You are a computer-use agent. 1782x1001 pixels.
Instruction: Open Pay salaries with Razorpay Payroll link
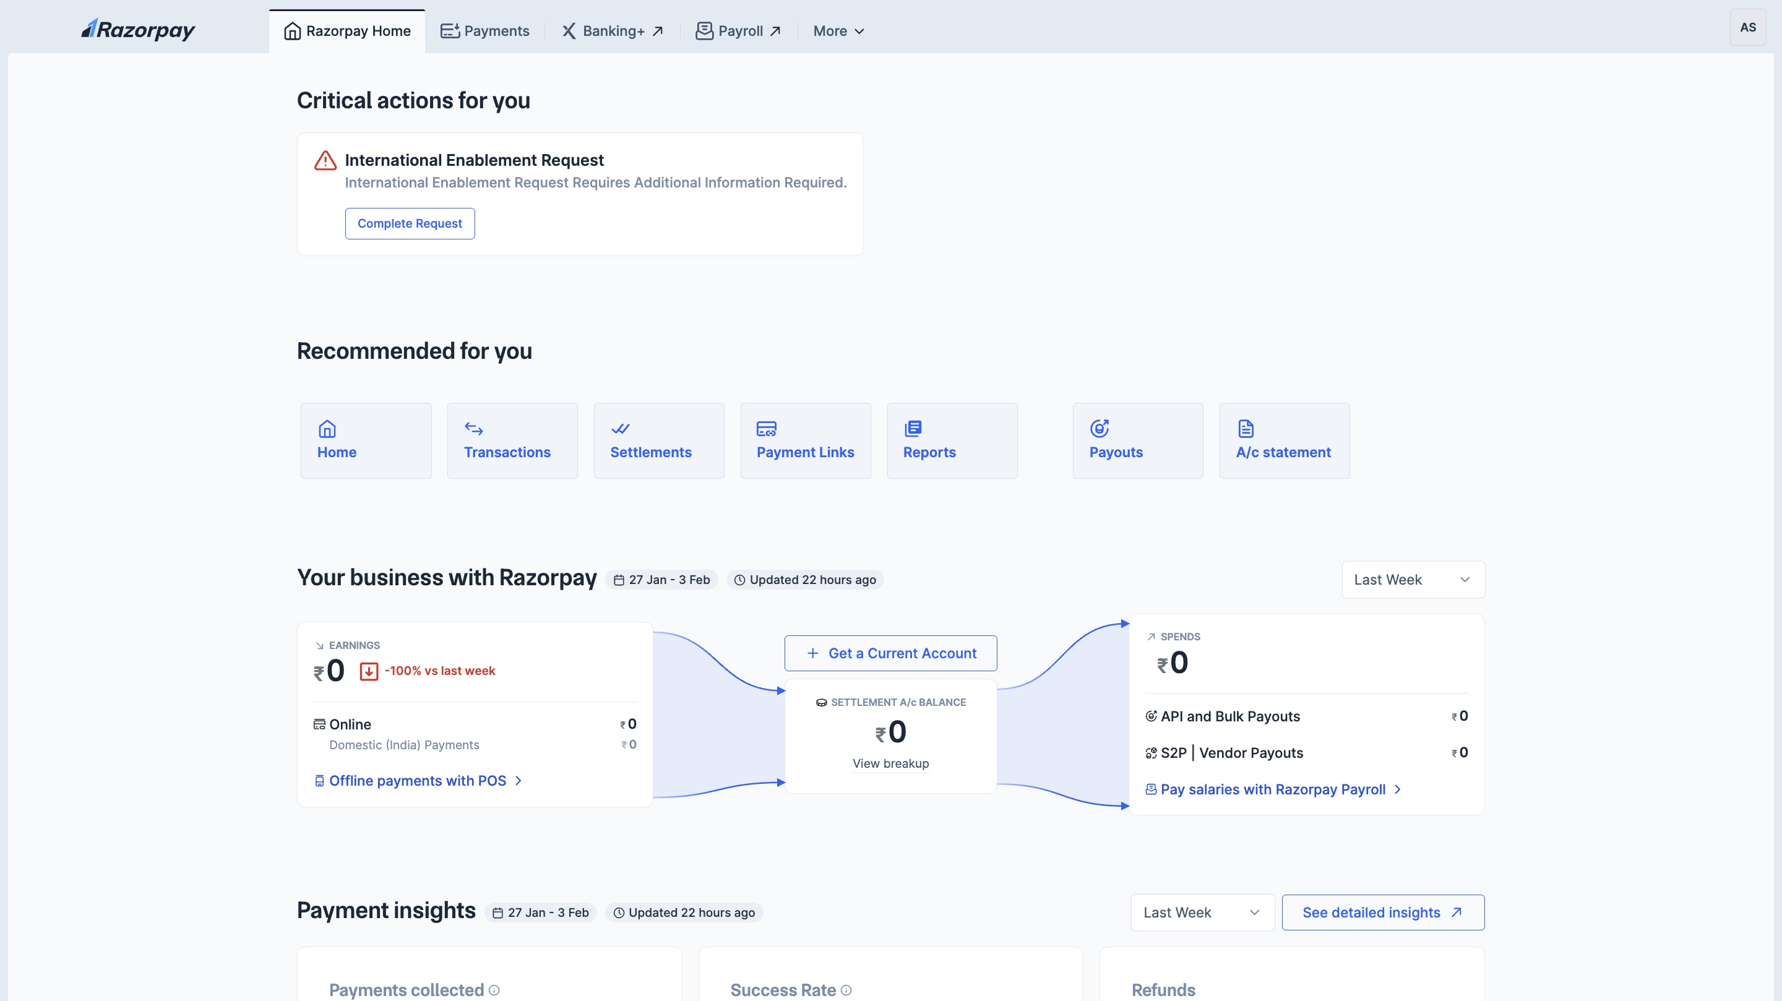[x=1273, y=789]
